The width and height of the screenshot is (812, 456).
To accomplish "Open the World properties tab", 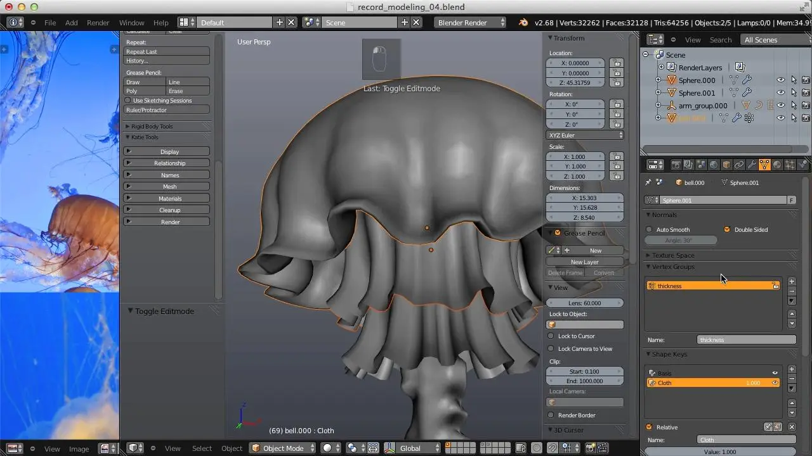I will click(x=714, y=165).
